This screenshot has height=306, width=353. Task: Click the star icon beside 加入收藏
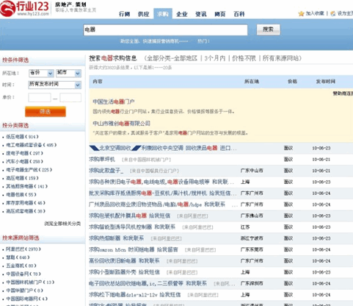(301, 13)
